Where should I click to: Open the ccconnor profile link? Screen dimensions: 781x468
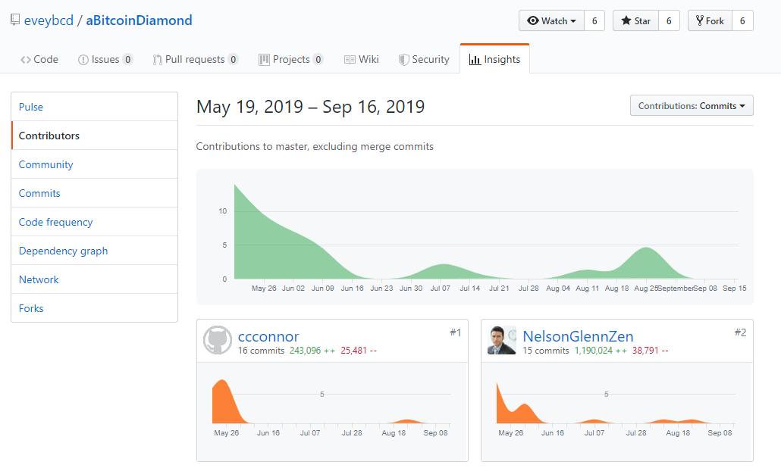pos(268,336)
